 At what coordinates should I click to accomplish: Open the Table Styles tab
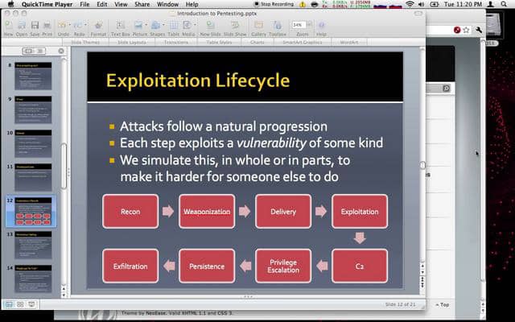[219, 43]
